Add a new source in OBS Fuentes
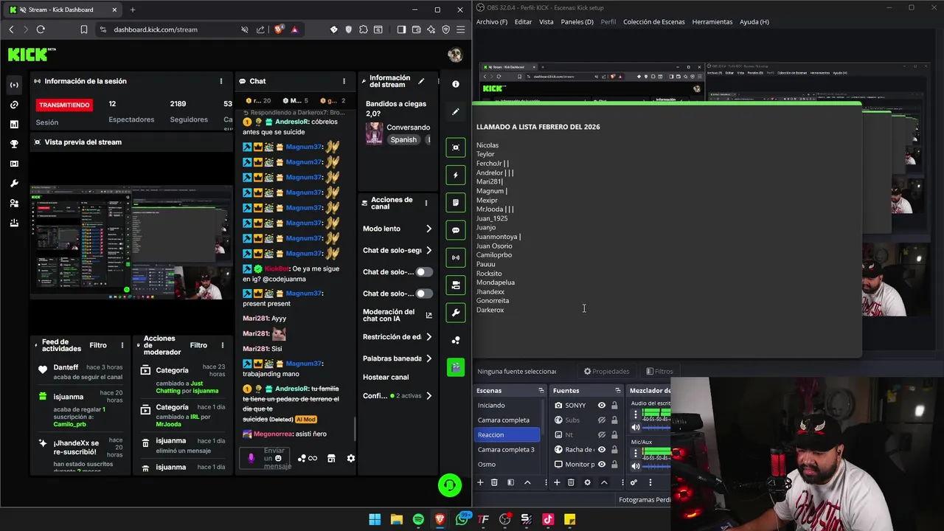The image size is (944, 531). [x=557, y=482]
